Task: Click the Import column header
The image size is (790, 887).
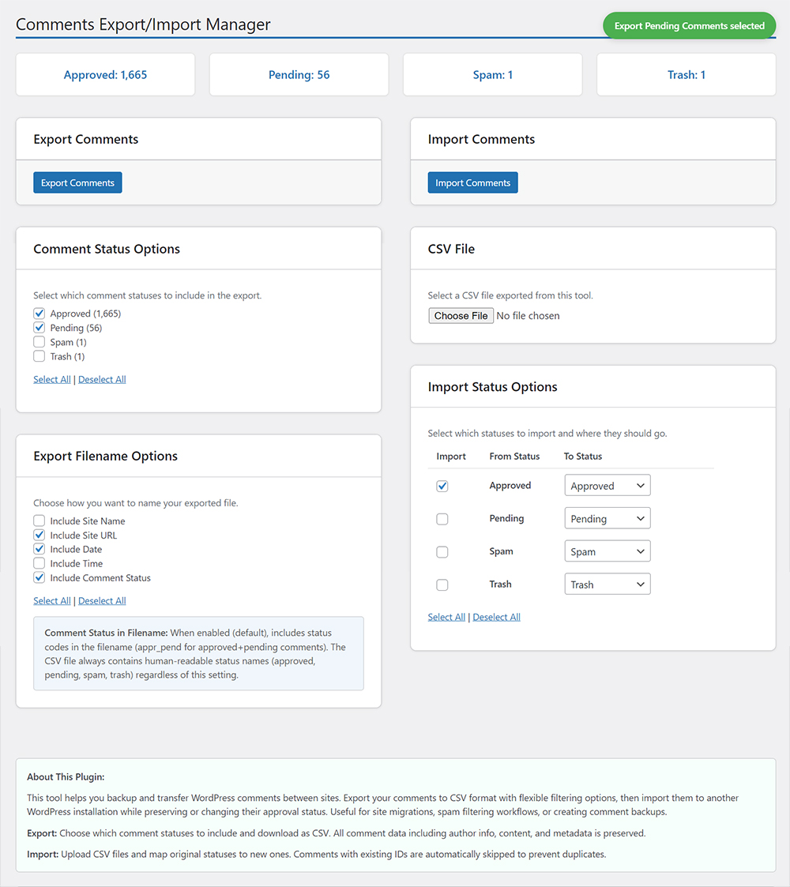Action: pyautogui.click(x=451, y=456)
